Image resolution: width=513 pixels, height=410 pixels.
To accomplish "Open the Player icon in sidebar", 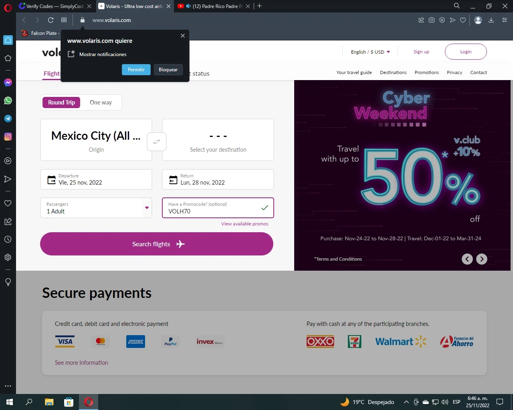I will [8, 161].
